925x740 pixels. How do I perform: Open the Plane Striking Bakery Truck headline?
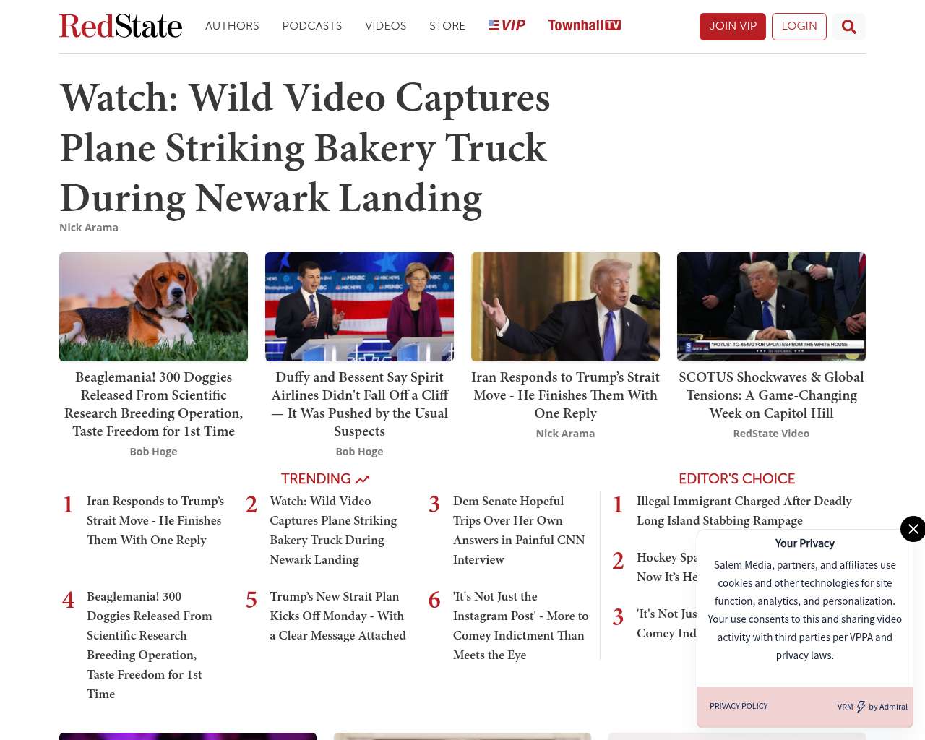pyautogui.click(x=305, y=148)
